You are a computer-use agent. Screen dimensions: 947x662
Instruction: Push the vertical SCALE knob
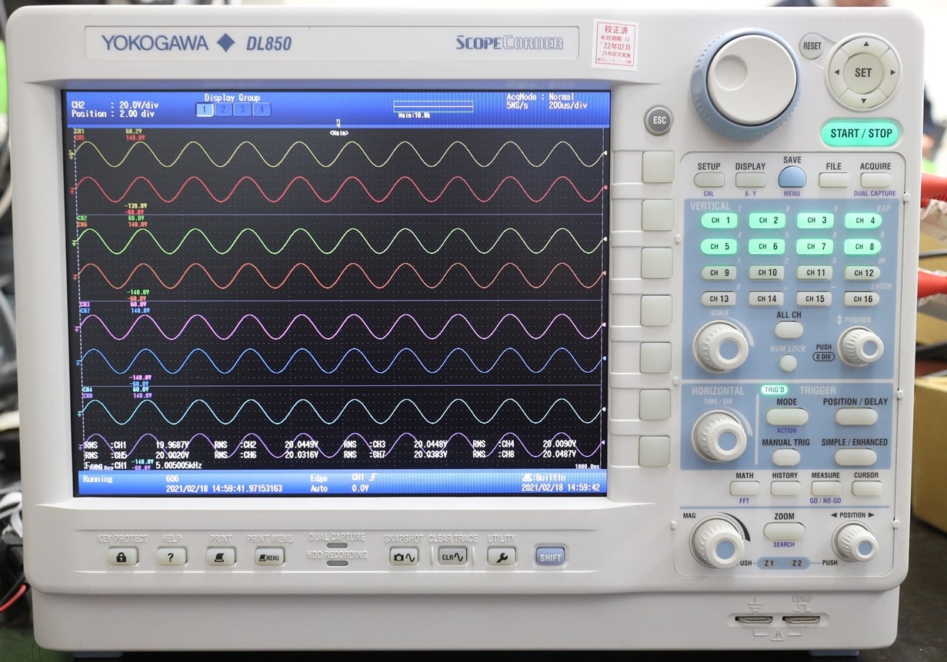tap(722, 347)
